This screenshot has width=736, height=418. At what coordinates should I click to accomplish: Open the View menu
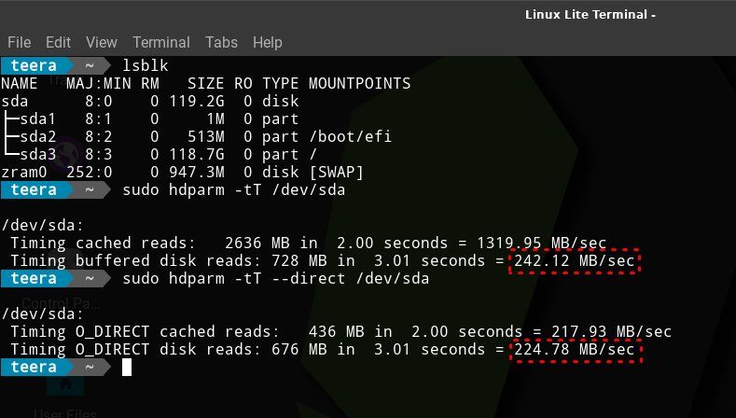click(102, 42)
